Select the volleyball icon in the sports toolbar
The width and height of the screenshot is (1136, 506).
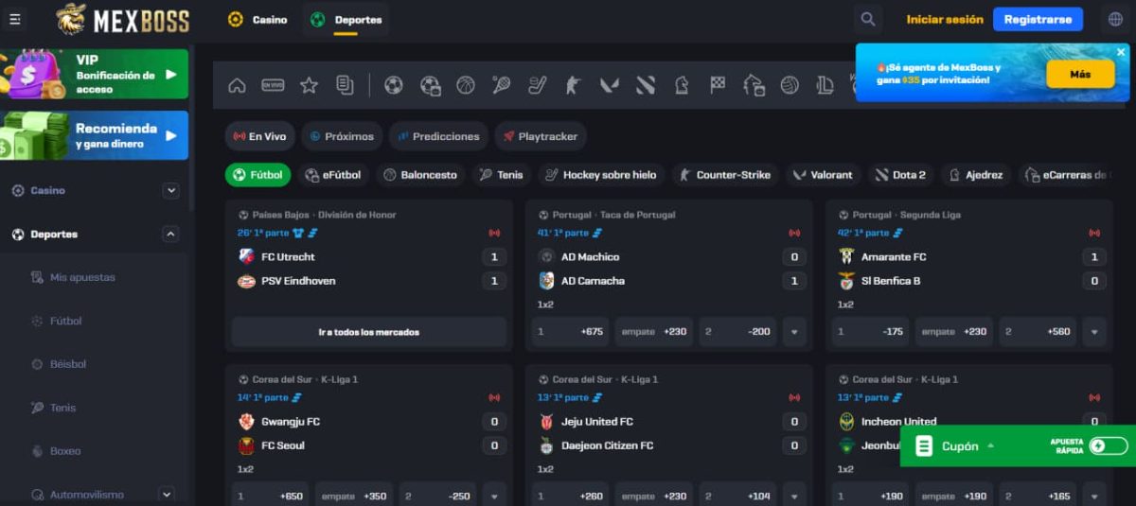pos(790,85)
